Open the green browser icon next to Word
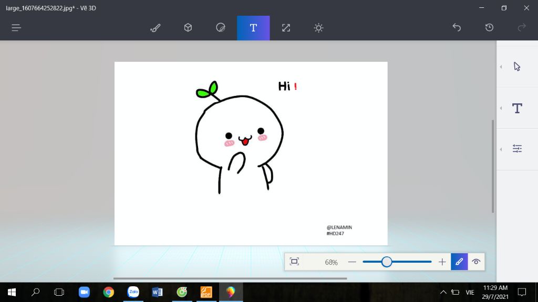Viewport: 538px width, 302px height. pyautogui.click(x=182, y=292)
